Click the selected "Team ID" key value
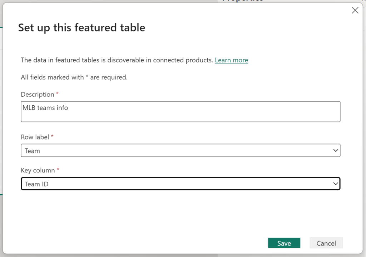 click(36, 184)
